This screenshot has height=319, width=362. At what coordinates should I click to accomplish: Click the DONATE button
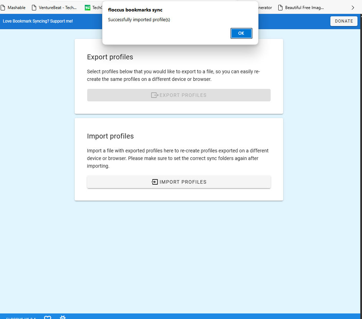[344, 21]
